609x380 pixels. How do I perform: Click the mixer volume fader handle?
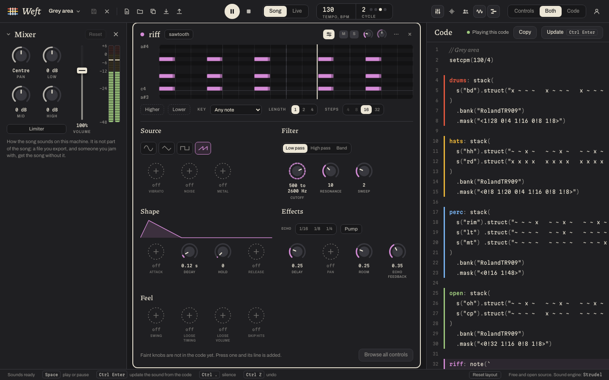pos(82,71)
